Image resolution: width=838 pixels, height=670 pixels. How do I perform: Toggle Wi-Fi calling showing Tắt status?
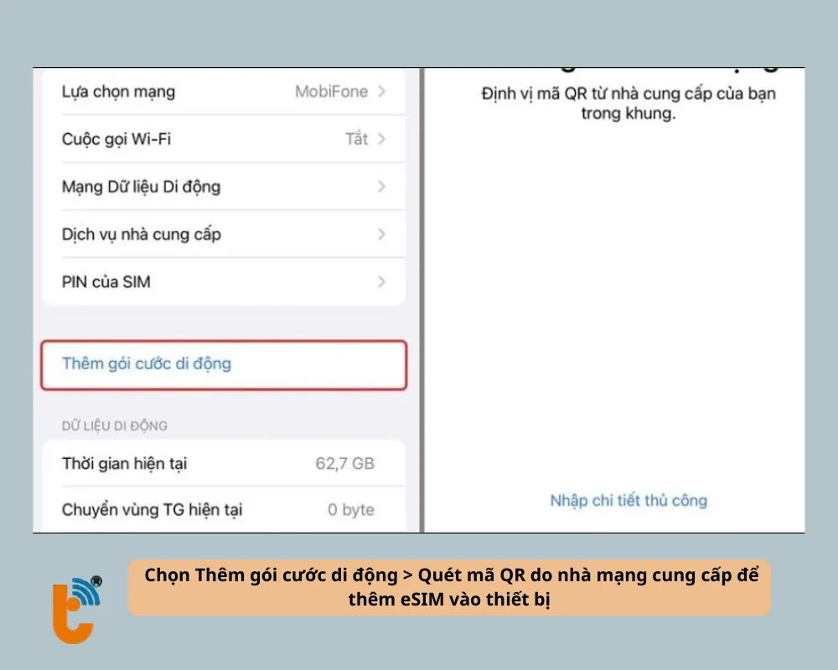point(359,139)
